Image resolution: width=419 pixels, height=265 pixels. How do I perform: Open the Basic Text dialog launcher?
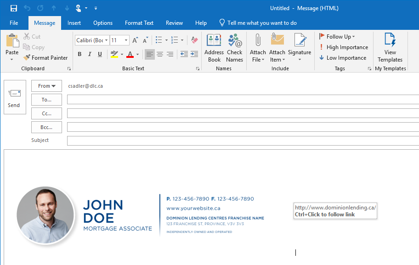tap(198, 69)
